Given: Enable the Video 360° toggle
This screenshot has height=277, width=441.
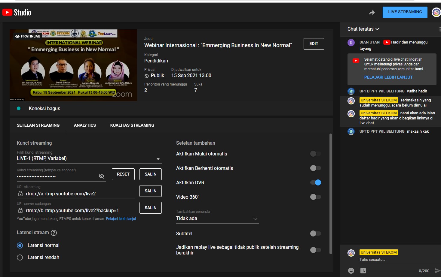Looking at the screenshot, I should [x=316, y=197].
